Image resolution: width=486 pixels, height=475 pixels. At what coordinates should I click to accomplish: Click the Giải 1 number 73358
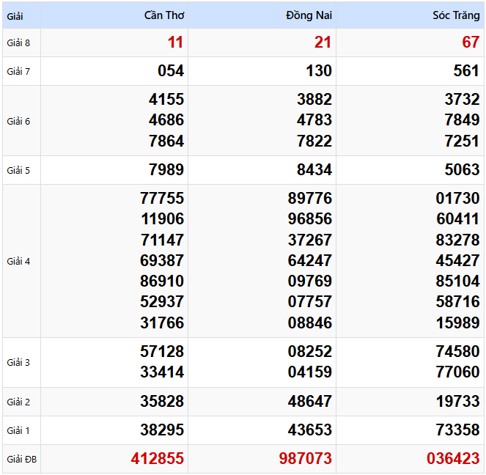[457, 430]
